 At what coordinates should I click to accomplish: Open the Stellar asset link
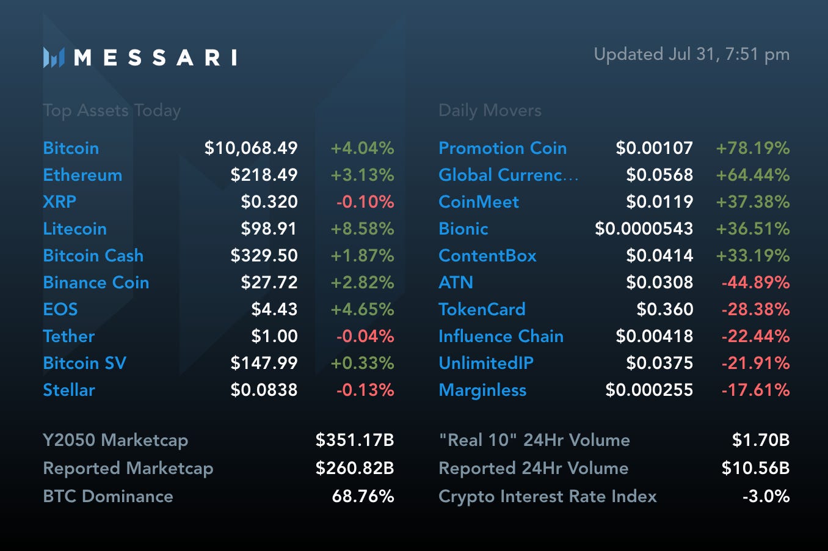click(68, 390)
